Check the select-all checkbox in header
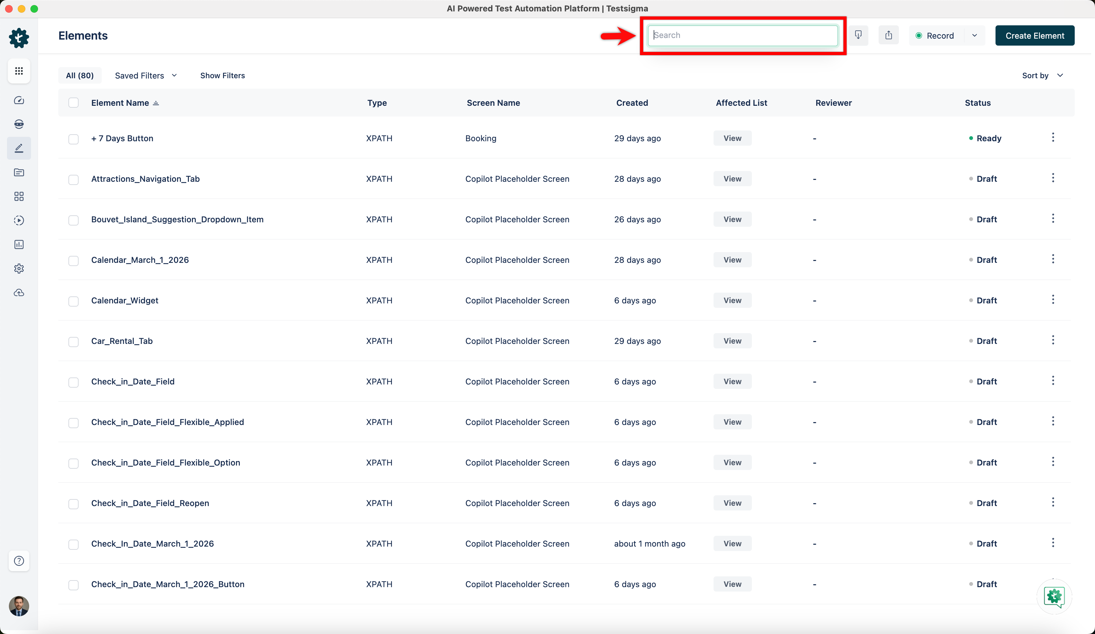 [74, 103]
